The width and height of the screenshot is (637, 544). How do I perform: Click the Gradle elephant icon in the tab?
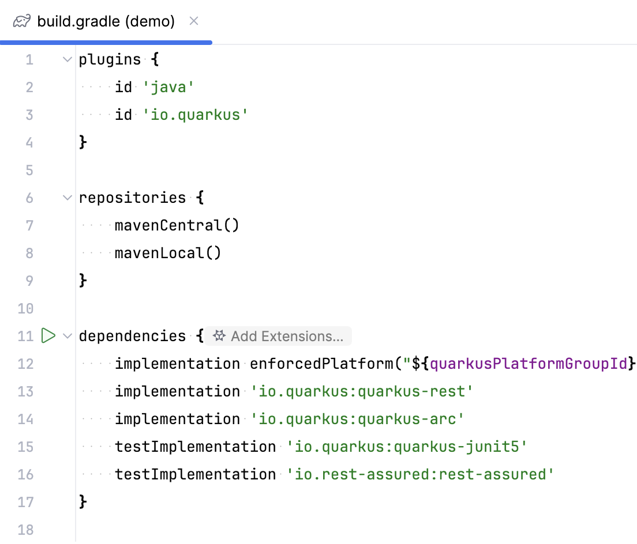coord(21,21)
